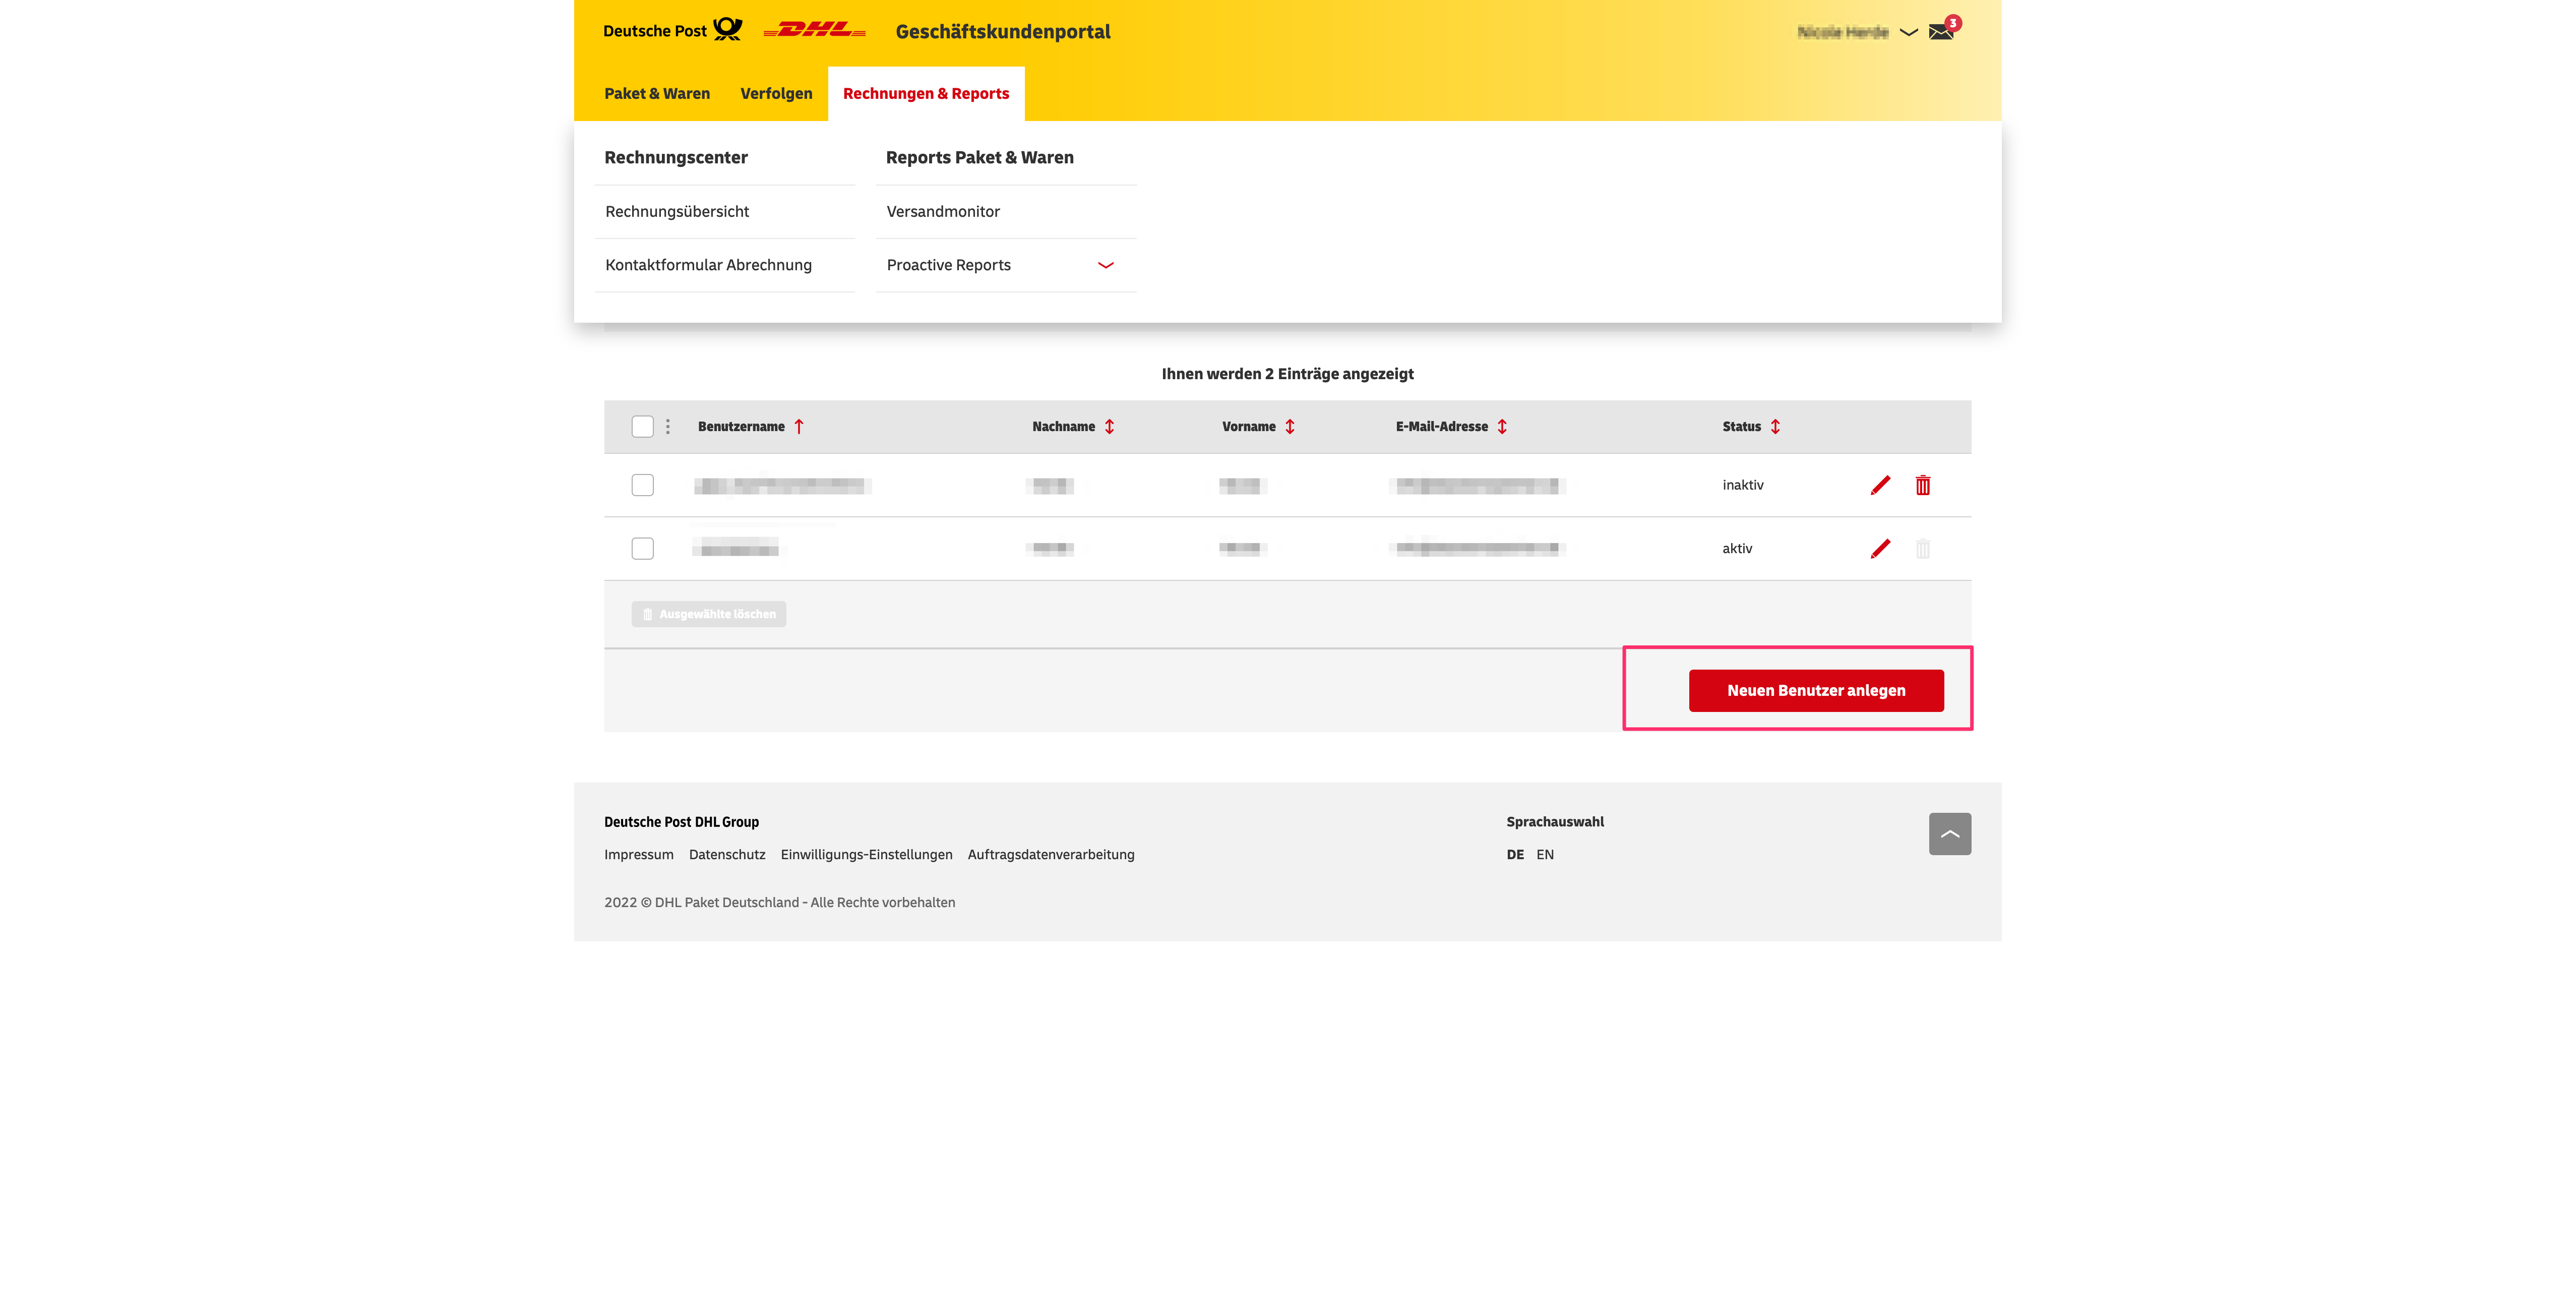Sort table by Nachname arrows
Viewport: 2576px width, 1313px height.
click(1109, 426)
